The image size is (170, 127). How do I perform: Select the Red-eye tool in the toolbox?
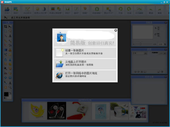[x=5, y=73]
